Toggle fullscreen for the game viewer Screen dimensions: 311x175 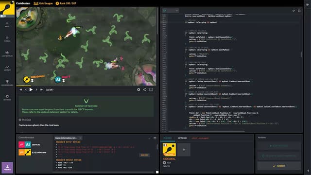pos(151,89)
